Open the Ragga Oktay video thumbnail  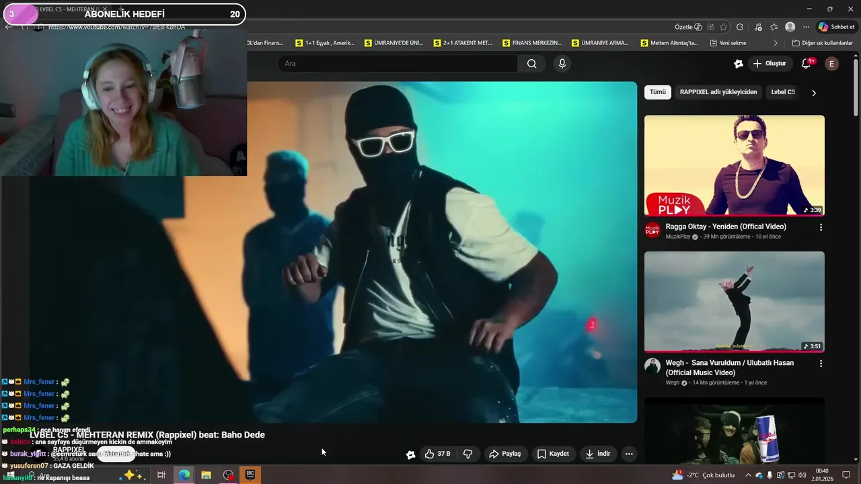[x=735, y=165]
